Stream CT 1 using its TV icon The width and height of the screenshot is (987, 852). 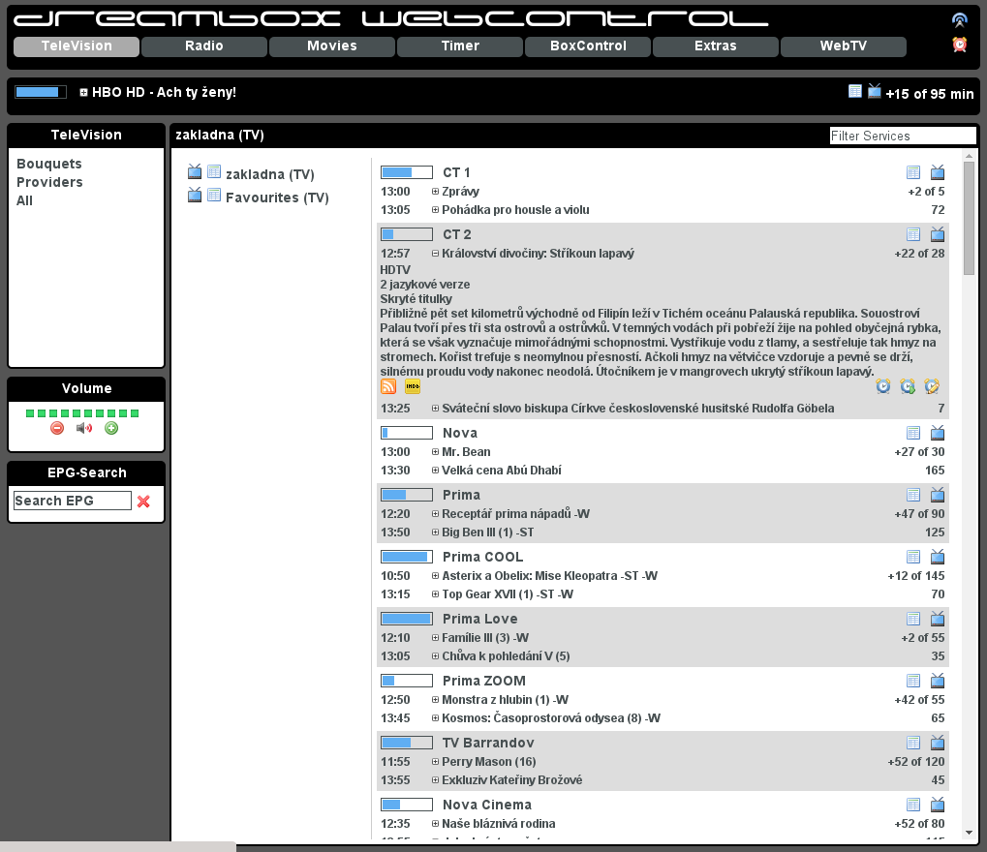938,171
